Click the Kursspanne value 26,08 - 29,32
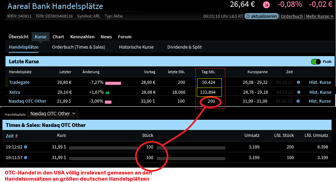 coord(255,82)
